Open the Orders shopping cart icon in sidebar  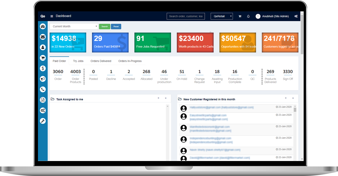point(43,58)
